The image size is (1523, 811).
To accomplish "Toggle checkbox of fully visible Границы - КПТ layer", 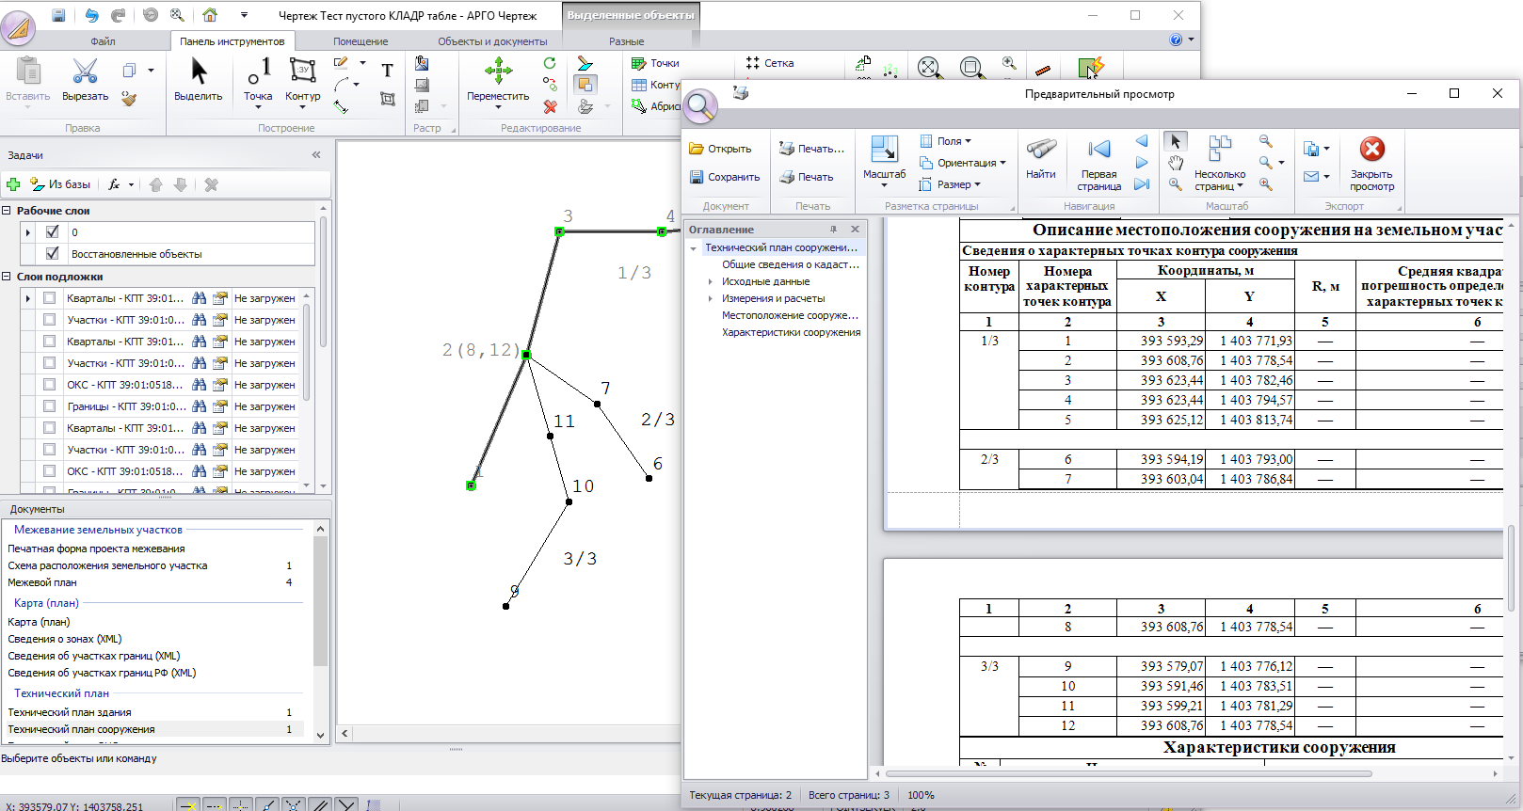I will [49, 406].
